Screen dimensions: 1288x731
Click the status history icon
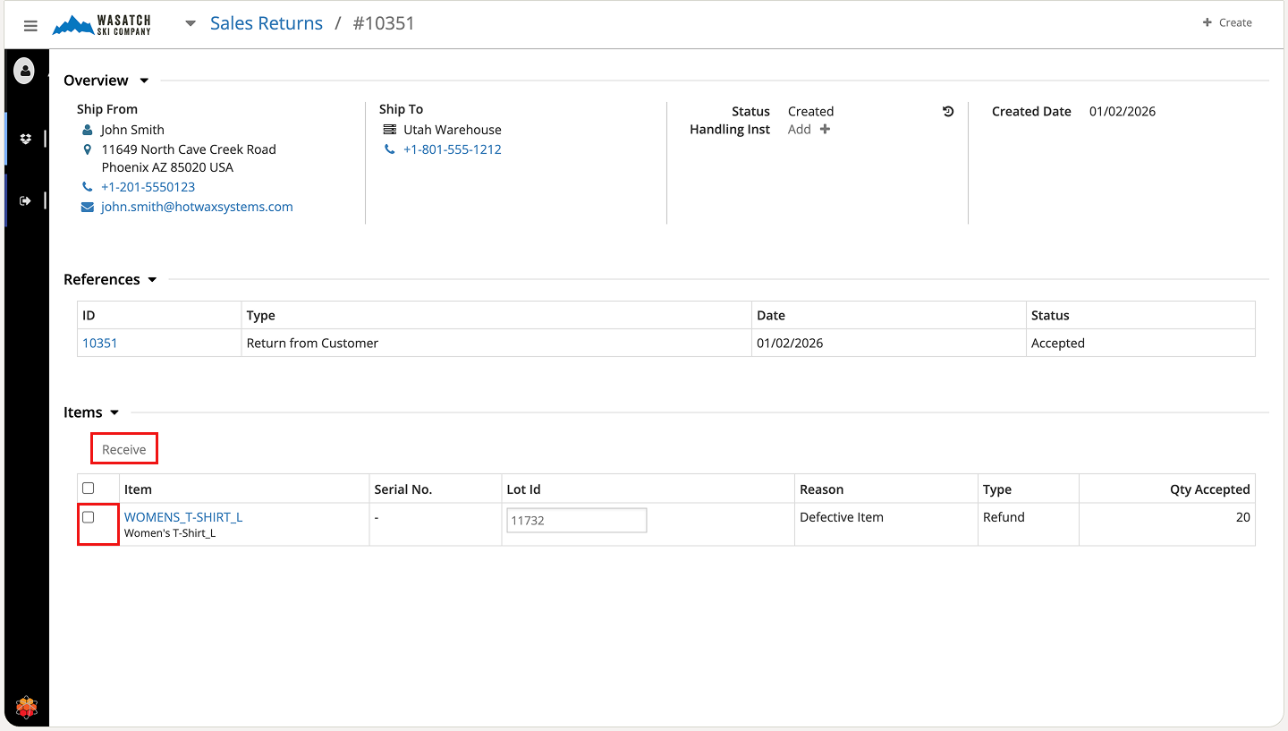(948, 112)
